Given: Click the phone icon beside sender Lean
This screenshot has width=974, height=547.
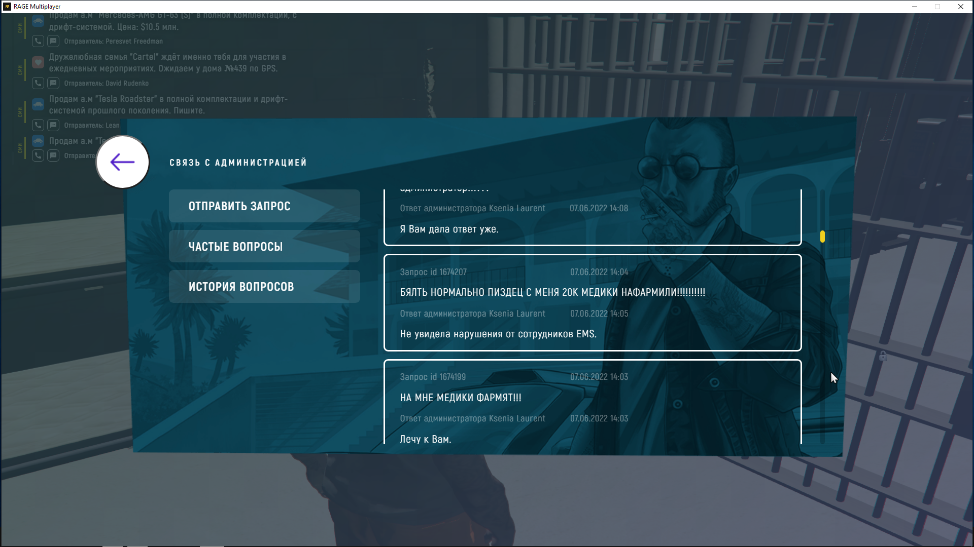Looking at the screenshot, I should point(38,125).
